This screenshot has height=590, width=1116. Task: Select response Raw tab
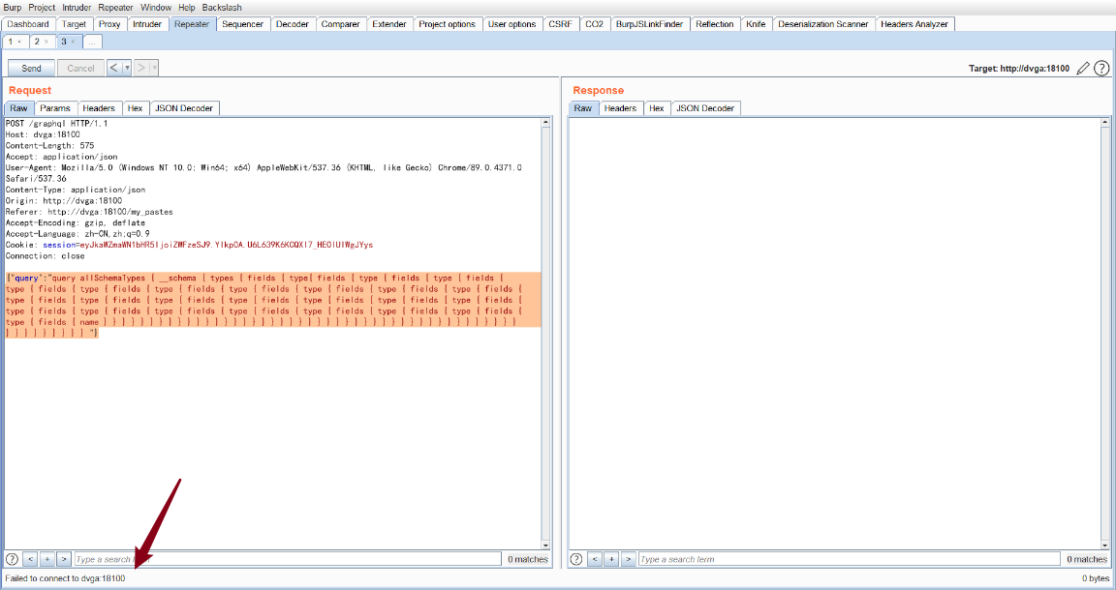[x=583, y=108]
